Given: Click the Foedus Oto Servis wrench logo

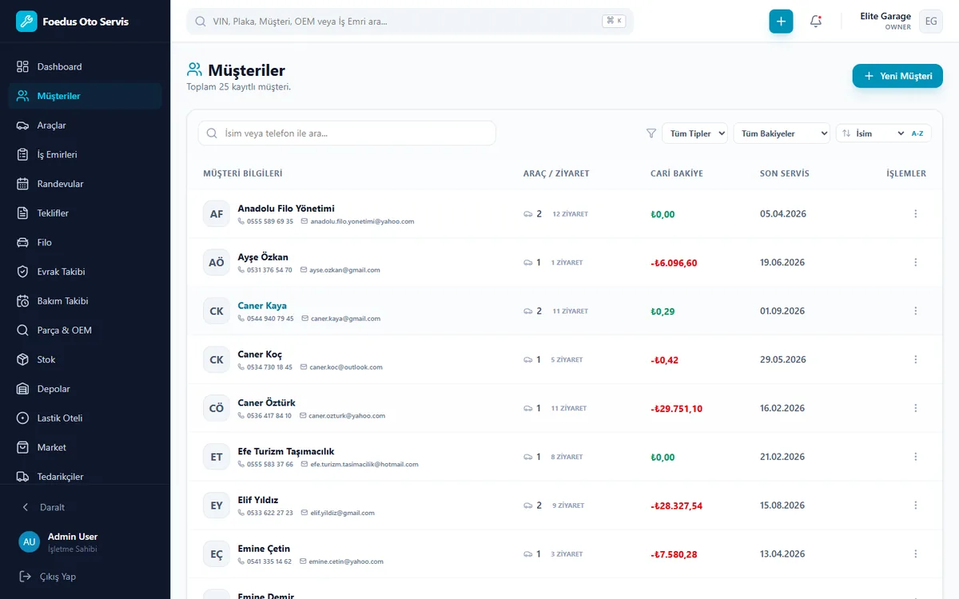Looking at the screenshot, I should coord(26,22).
